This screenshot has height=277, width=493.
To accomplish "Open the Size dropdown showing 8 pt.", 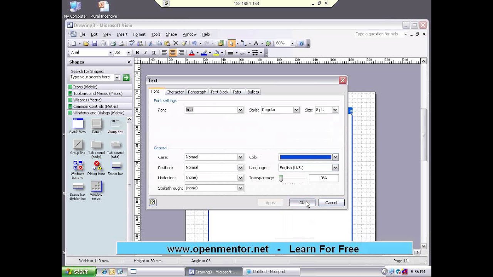I will click(335, 110).
